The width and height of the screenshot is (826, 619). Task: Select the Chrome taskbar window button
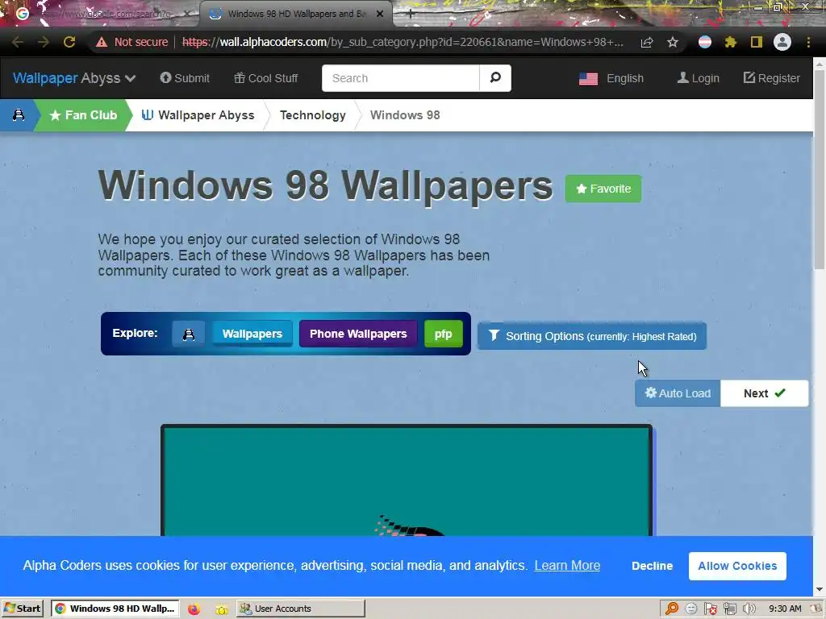[x=115, y=609]
